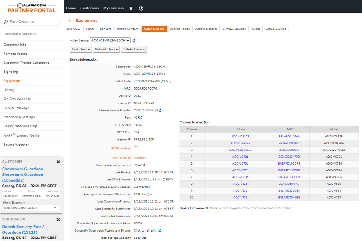Refresh the video device list icon

coord(134,41)
